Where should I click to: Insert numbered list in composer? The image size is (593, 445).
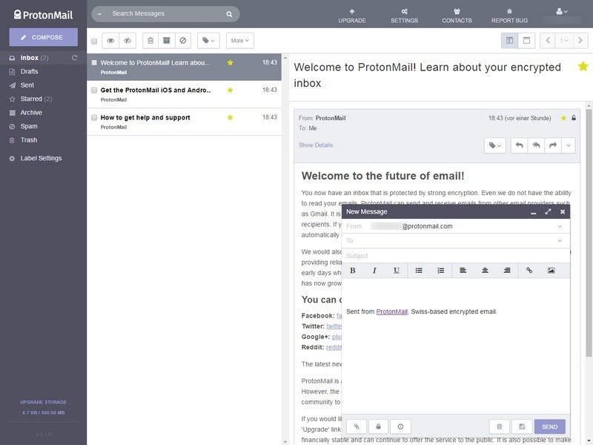[440, 271]
